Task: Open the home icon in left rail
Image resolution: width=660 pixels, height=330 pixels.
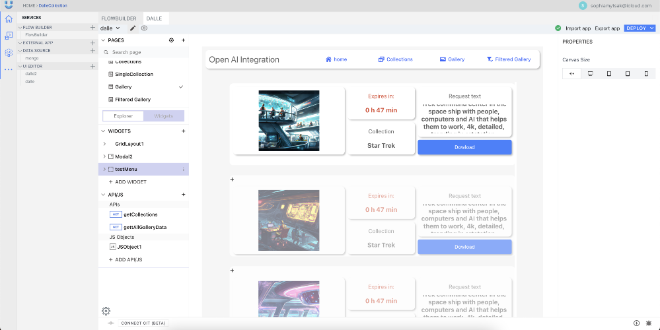Action: (x=9, y=19)
